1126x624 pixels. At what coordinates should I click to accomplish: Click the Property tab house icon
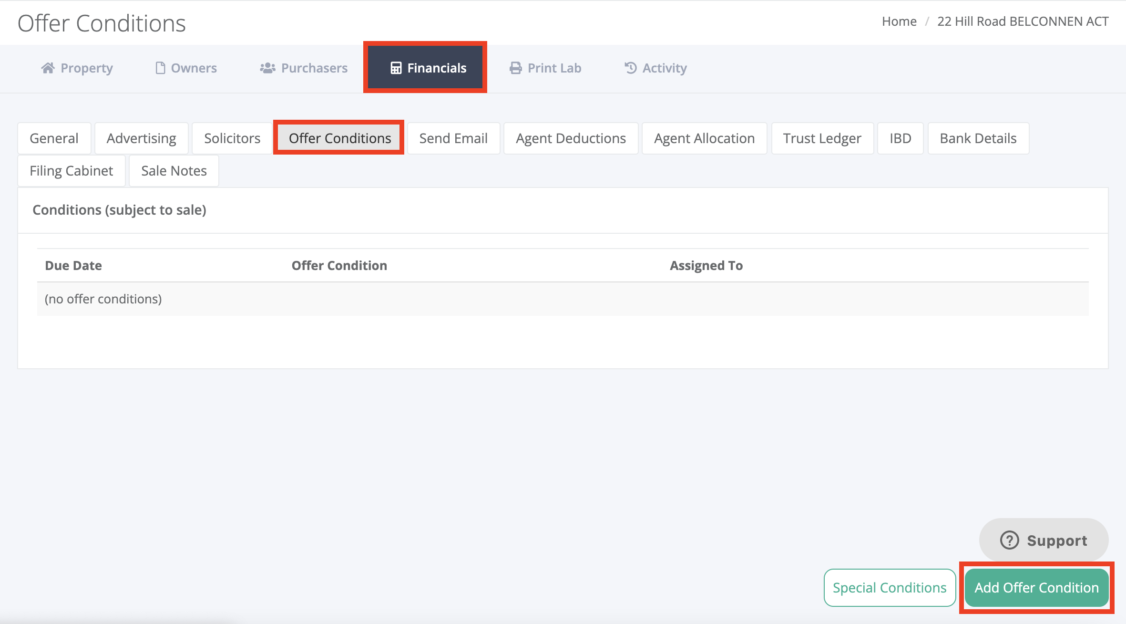pyautogui.click(x=48, y=68)
